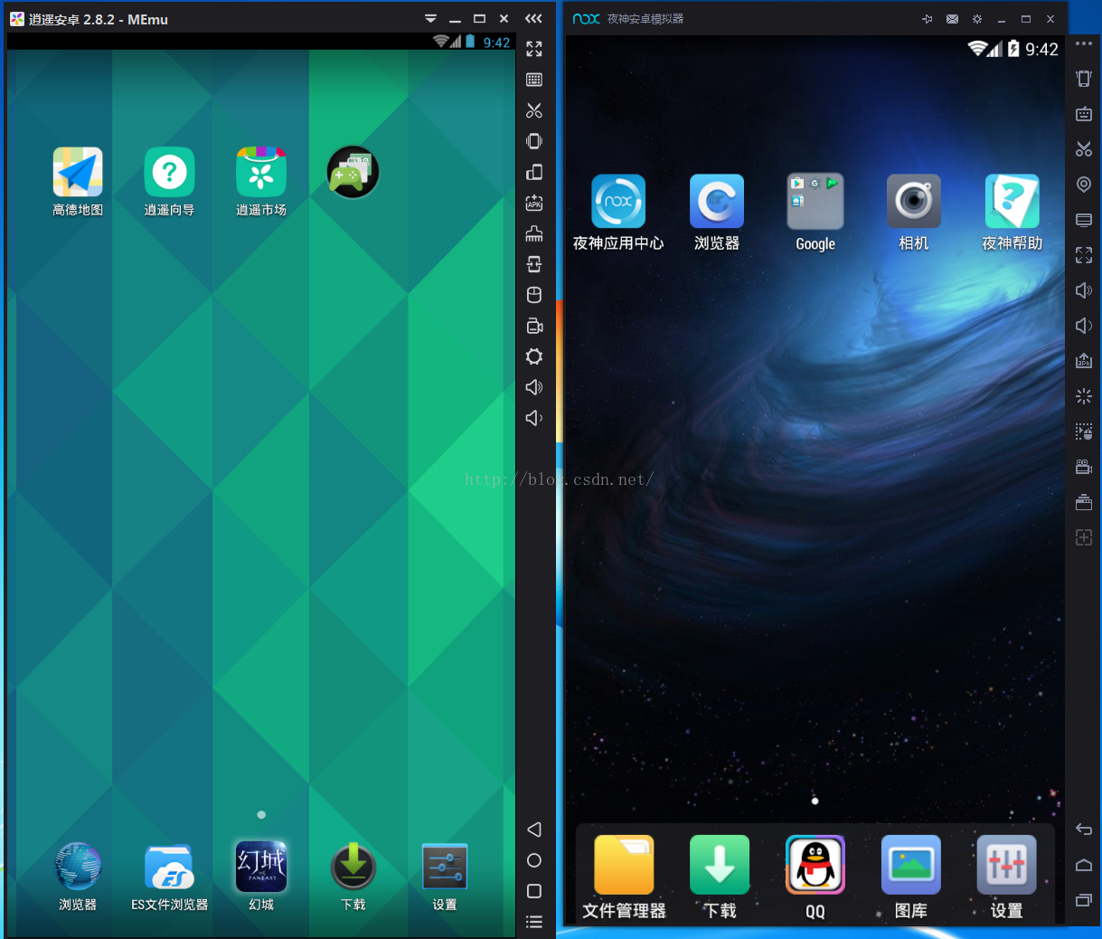Toggle fullscreen in MEmu sidebar

pyautogui.click(x=534, y=49)
